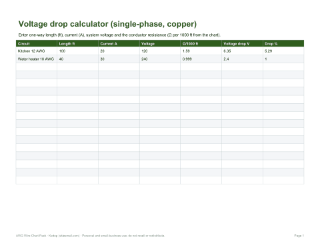This screenshot has width=320, height=247.
Task: Select the '6.35' voltage drop cell
Action: (242, 51)
